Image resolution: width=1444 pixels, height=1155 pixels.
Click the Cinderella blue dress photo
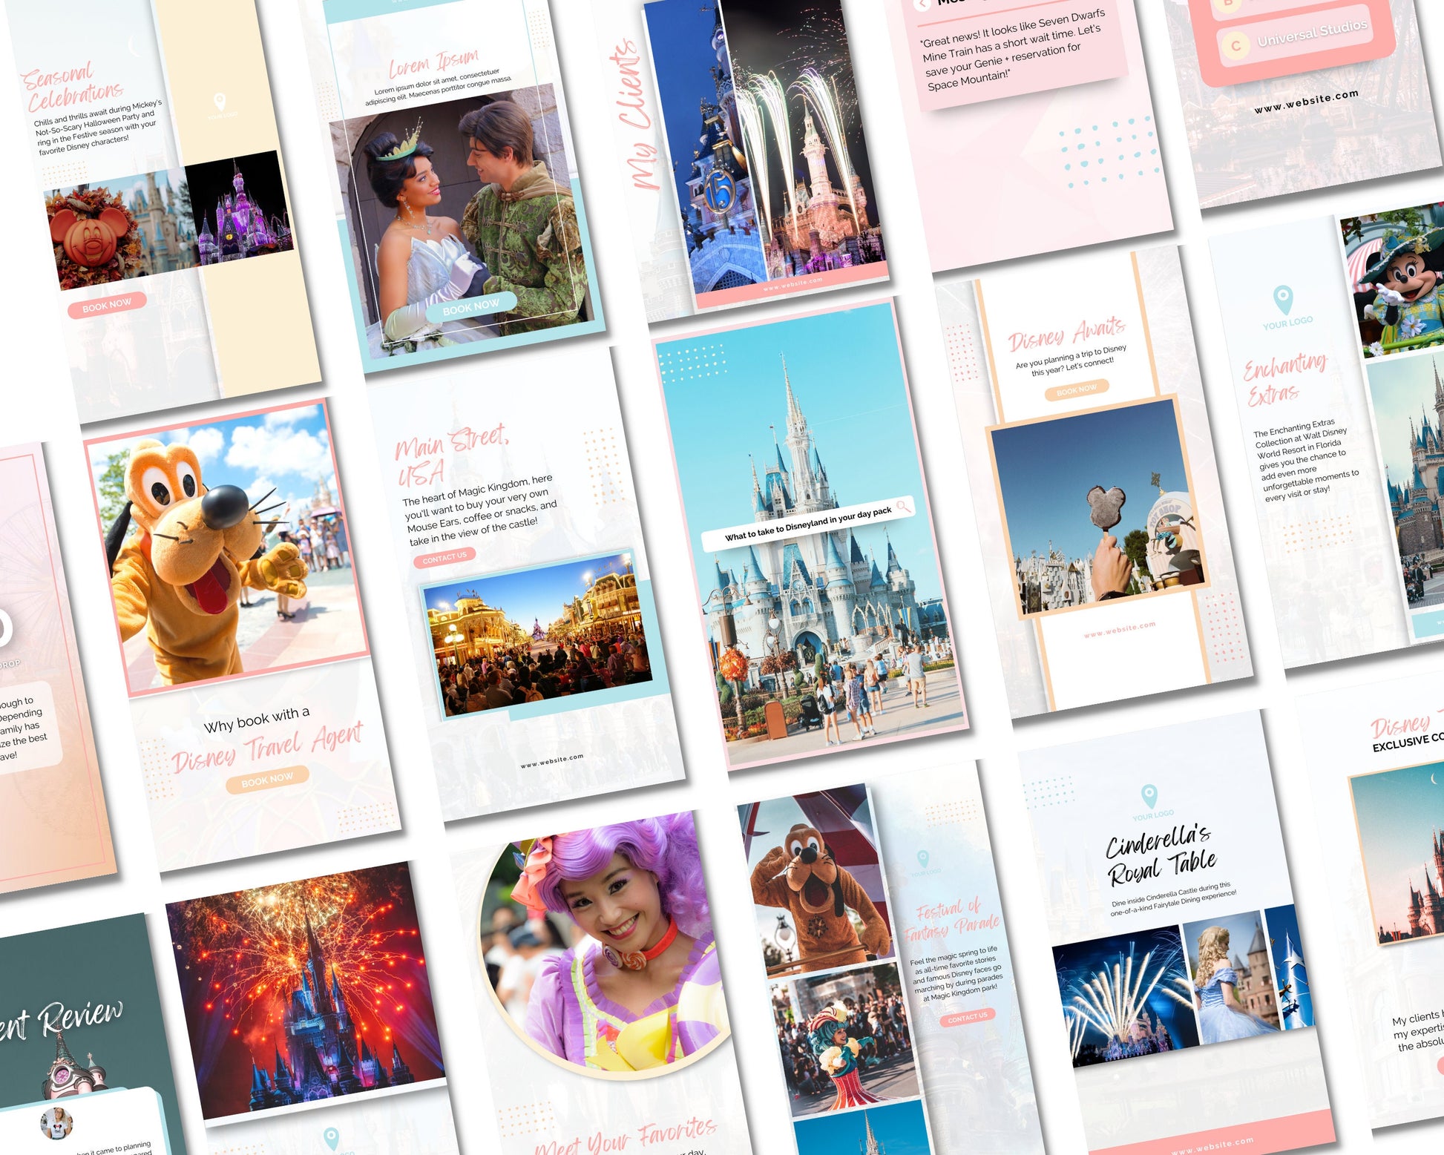pos(1230,975)
